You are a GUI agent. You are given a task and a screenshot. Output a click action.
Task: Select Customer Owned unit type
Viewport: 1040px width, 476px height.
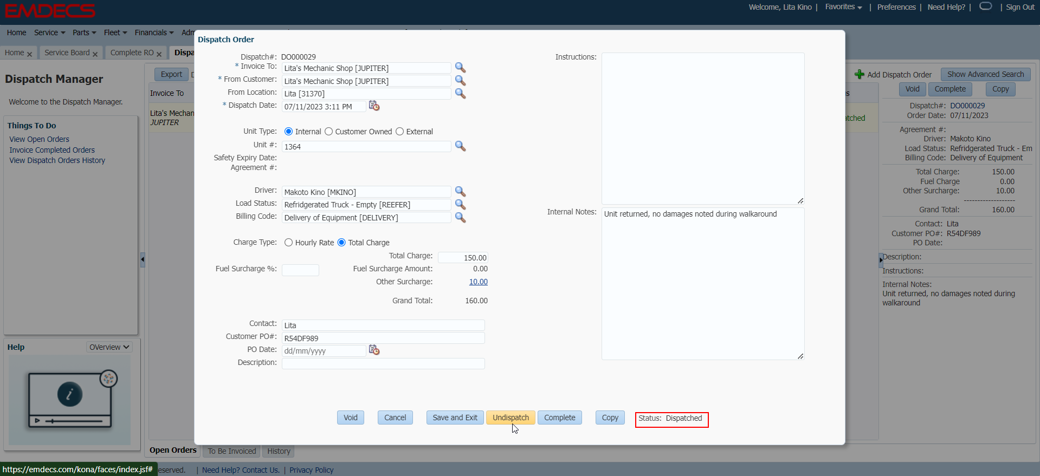coord(328,132)
